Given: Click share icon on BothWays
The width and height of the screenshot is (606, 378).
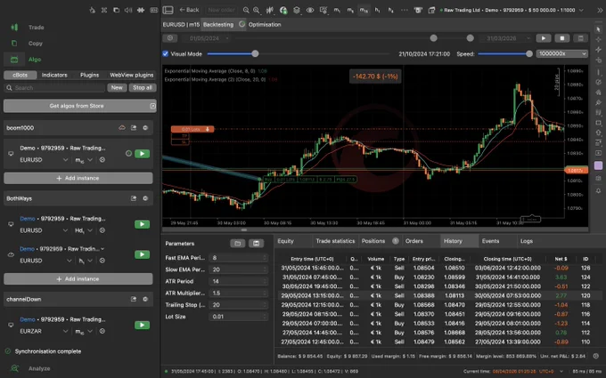Looking at the screenshot, I should point(134,198).
